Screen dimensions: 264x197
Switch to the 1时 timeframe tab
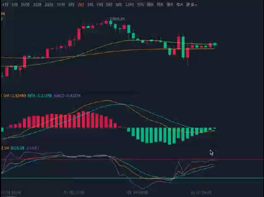click(x=71, y=5)
